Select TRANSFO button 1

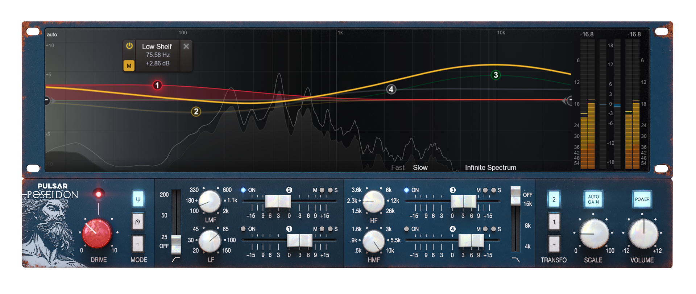(554, 222)
